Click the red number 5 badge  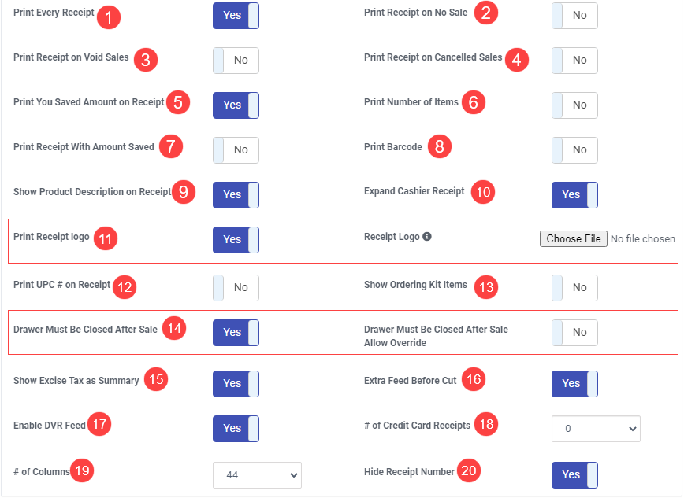[x=178, y=102]
